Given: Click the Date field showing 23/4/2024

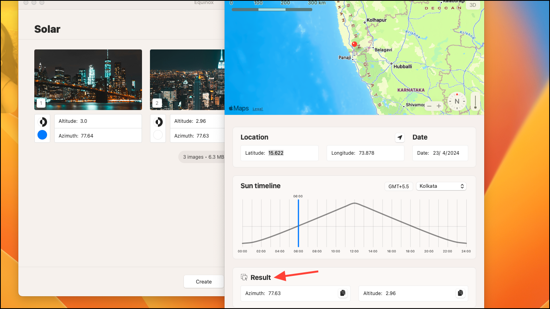Looking at the screenshot, I should 440,153.
